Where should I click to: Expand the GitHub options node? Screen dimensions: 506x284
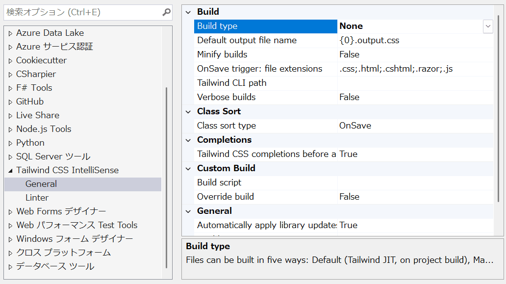pyautogui.click(x=11, y=102)
